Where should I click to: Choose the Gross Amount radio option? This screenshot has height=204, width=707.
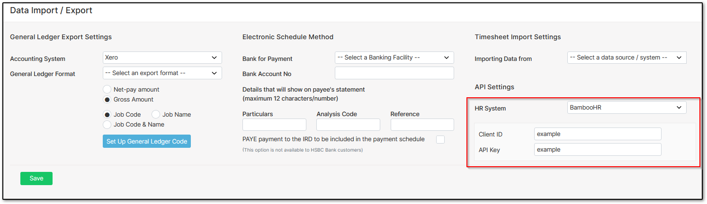(107, 100)
